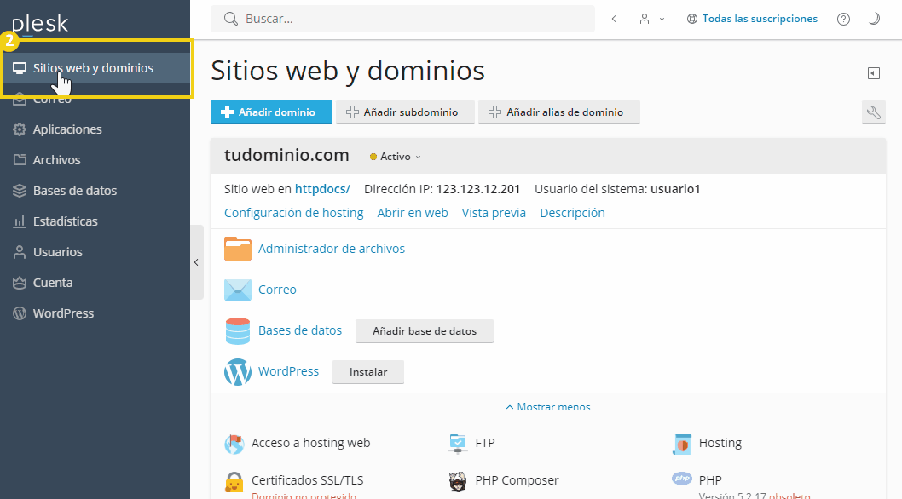Click the Hosting icon
This screenshot has width=902, height=499.
tap(682, 444)
